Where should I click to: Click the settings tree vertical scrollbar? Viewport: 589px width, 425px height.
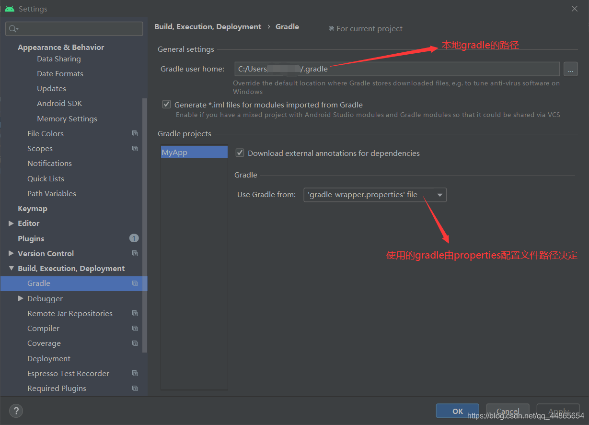click(145, 225)
